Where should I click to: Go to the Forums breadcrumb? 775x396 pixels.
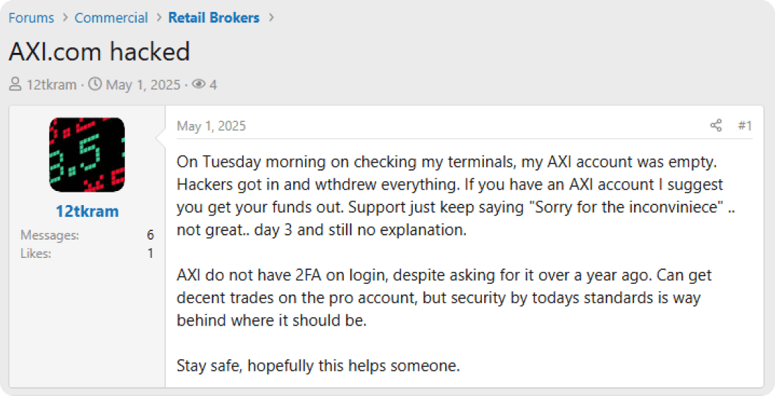tap(31, 18)
